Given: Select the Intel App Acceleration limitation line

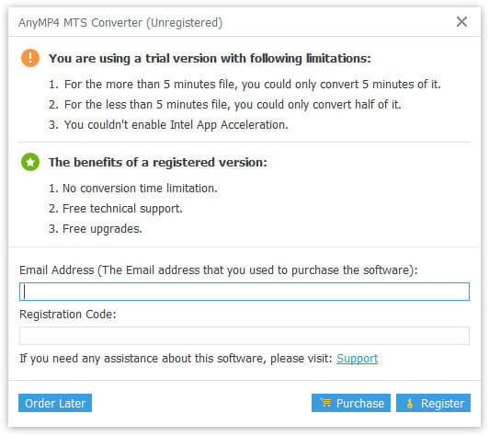Looking at the screenshot, I should point(168,125).
